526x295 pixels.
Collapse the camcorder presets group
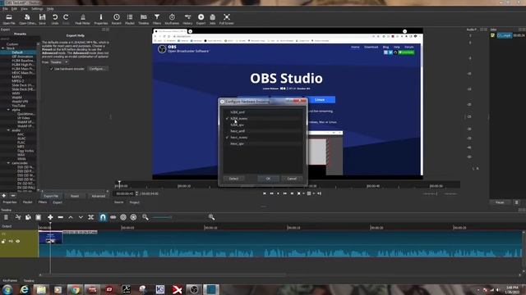tap(8, 163)
